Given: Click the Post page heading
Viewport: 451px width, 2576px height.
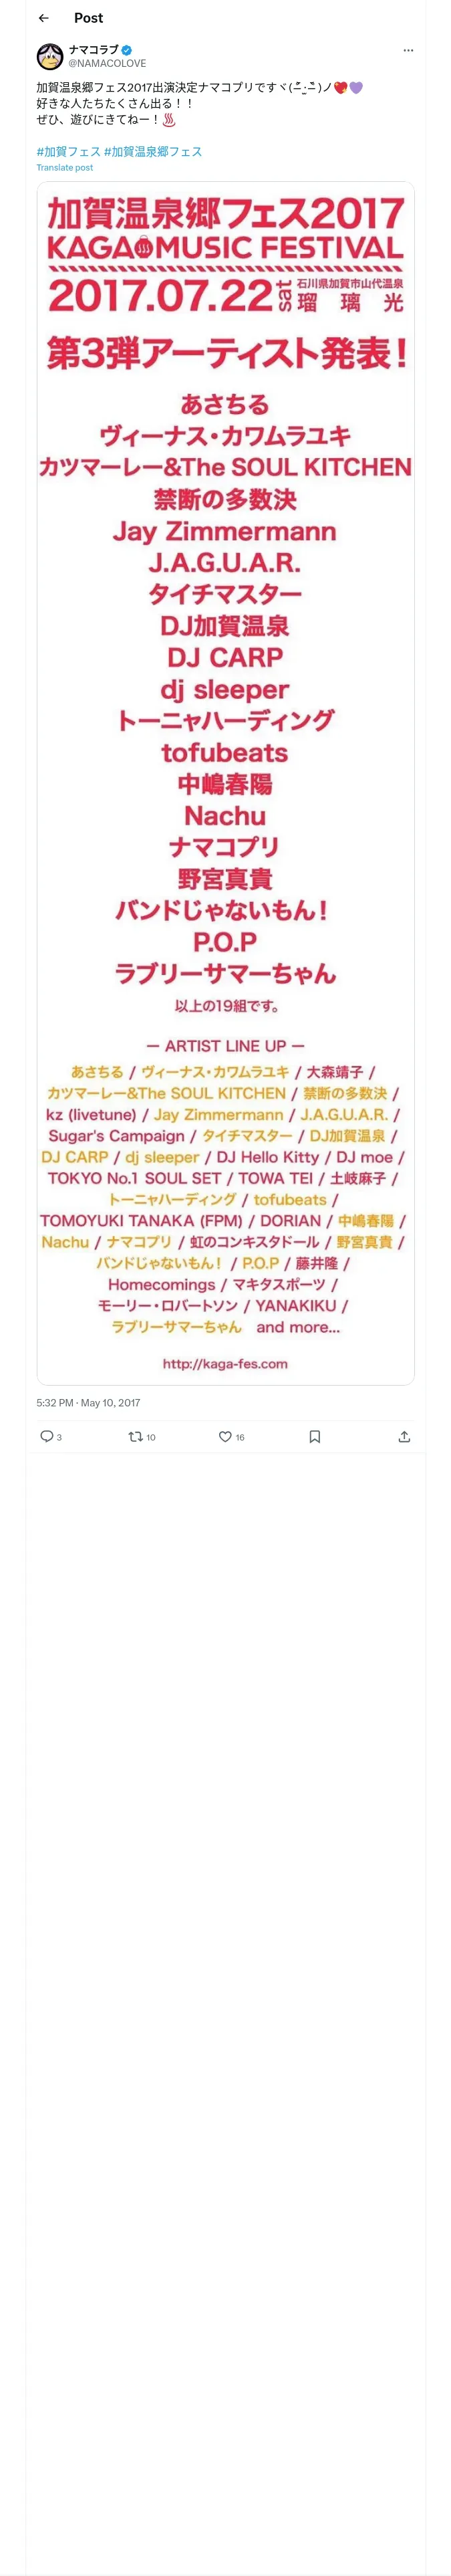Looking at the screenshot, I should [88, 18].
